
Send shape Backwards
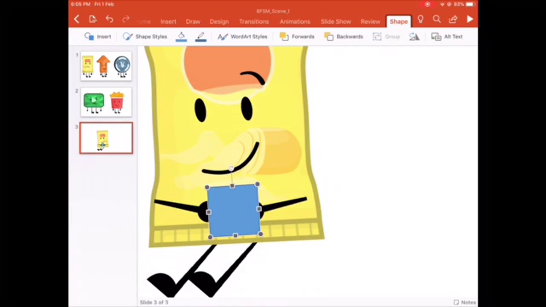click(x=343, y=37)
